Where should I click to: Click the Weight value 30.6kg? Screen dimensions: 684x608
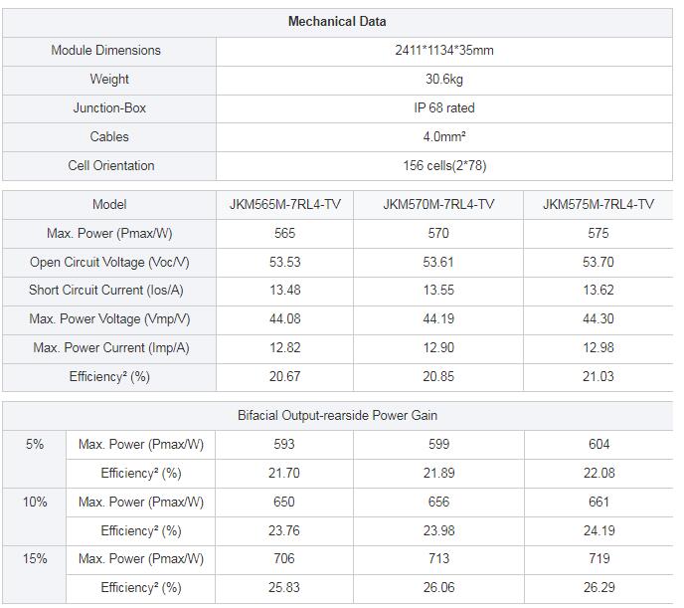[x=444, y=79]
